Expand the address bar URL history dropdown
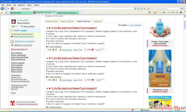186x112 pixels. click(x=135, y=9)
